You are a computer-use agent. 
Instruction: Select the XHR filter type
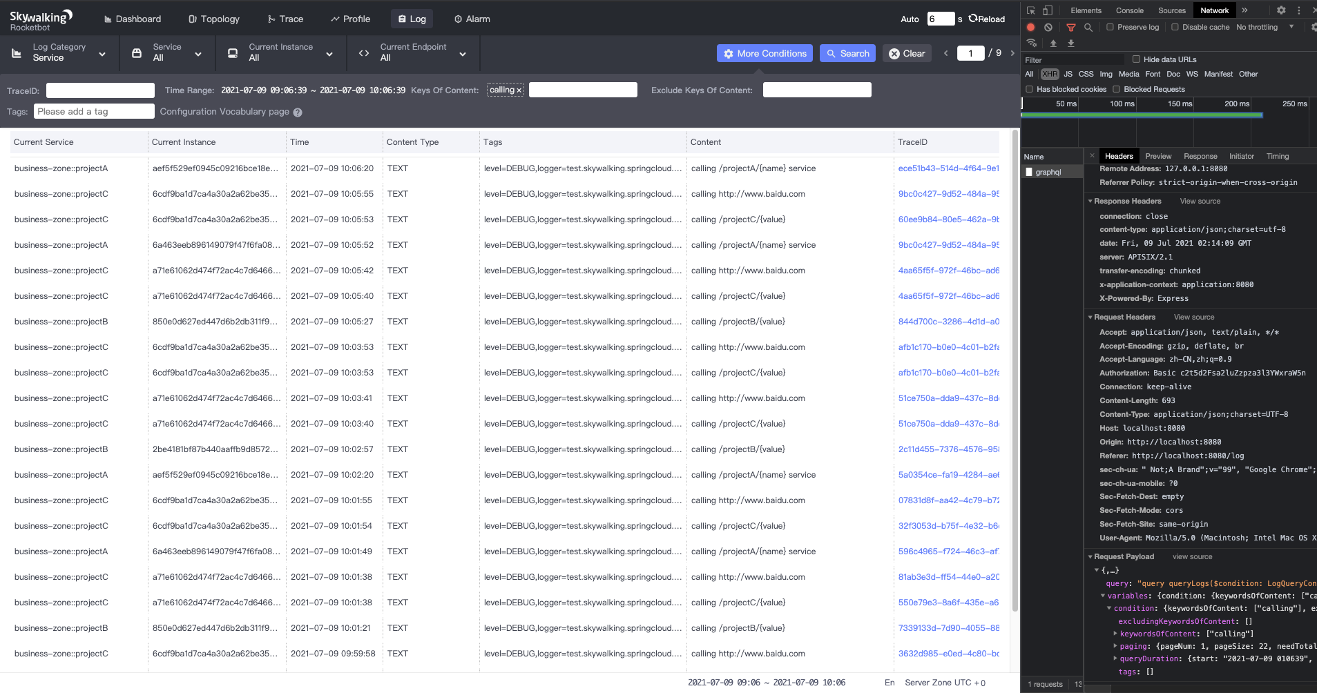coord(1050,74)
